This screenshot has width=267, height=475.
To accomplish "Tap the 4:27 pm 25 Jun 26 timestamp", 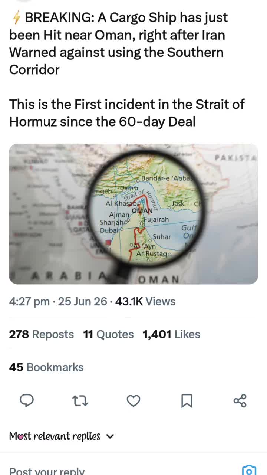I will [x=58, y=301].
